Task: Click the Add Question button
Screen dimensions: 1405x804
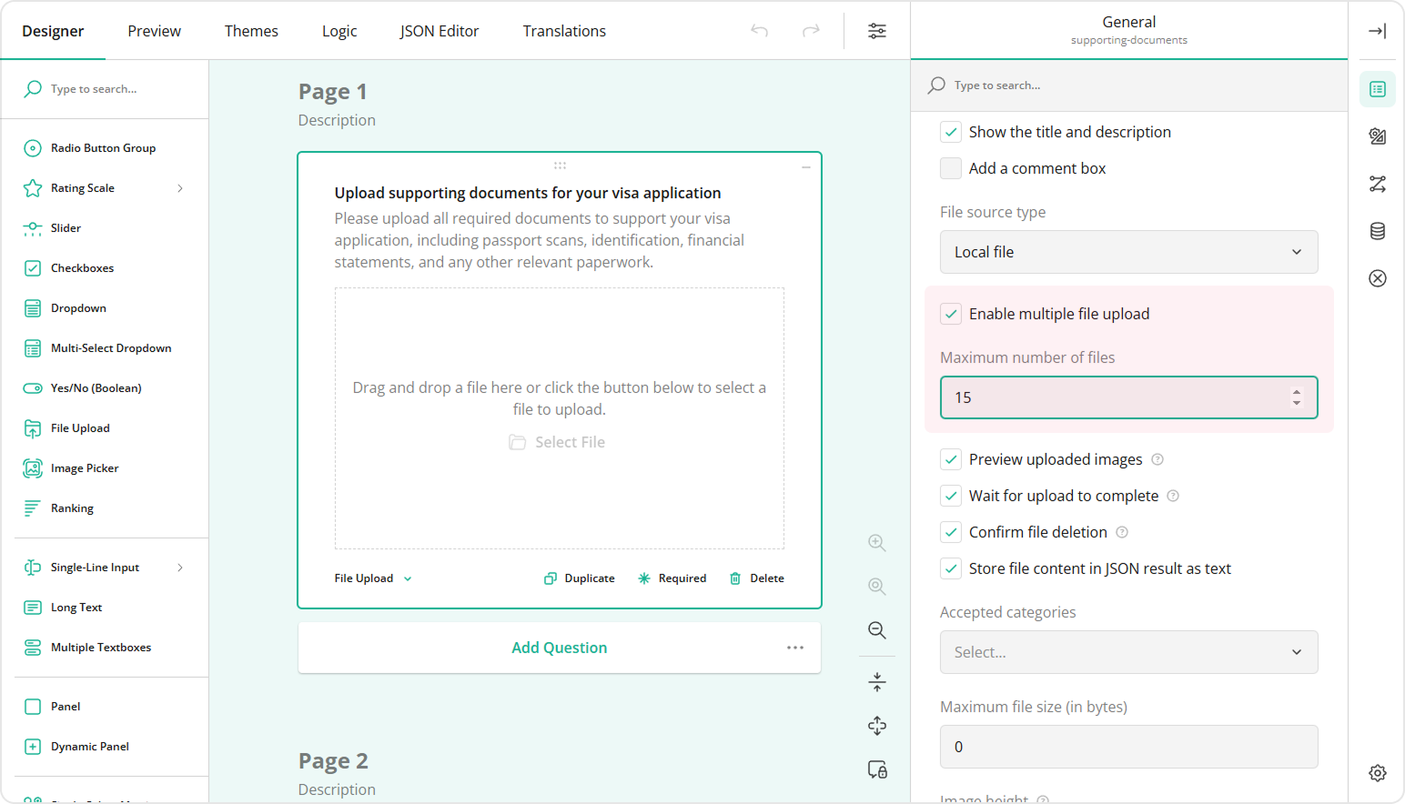Action: pos(559,647)
